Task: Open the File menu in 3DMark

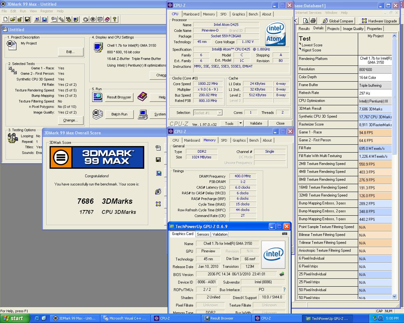Action: (x=4, y=11)
